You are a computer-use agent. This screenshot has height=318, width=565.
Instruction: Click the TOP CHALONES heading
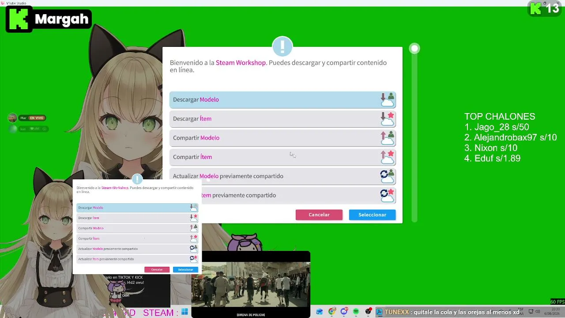[500, 117]
